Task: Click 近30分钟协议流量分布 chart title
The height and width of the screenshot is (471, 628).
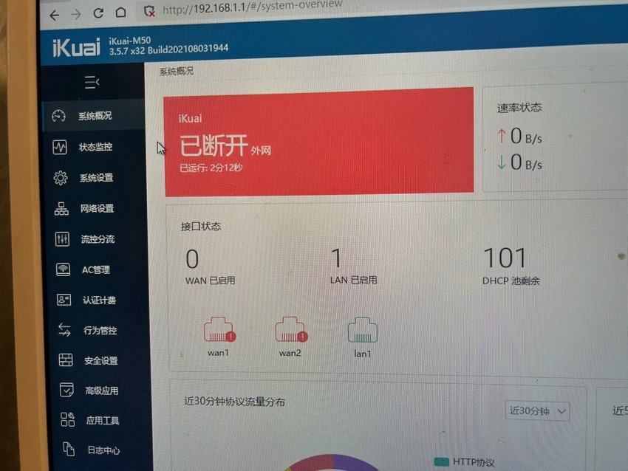Action: point(235,402)
